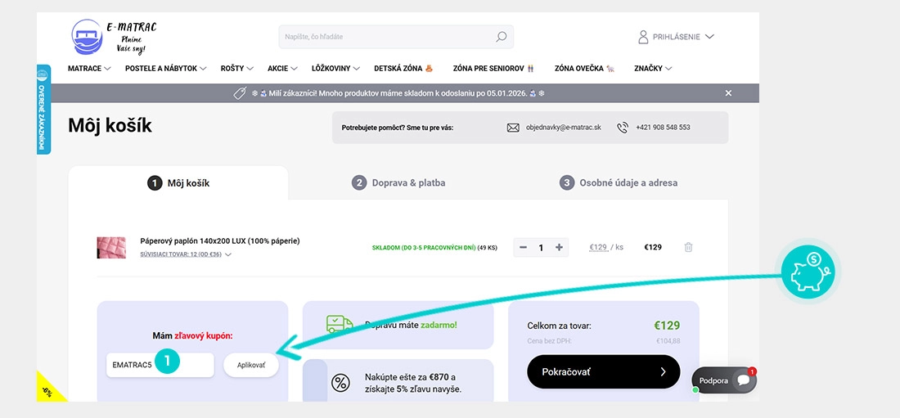900x418 pixels.
Task: Click the yellow -5% corner badge
Action: [48, 390]
